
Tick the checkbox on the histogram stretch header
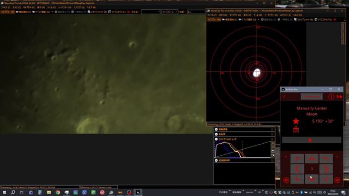[x=272, y=139]
